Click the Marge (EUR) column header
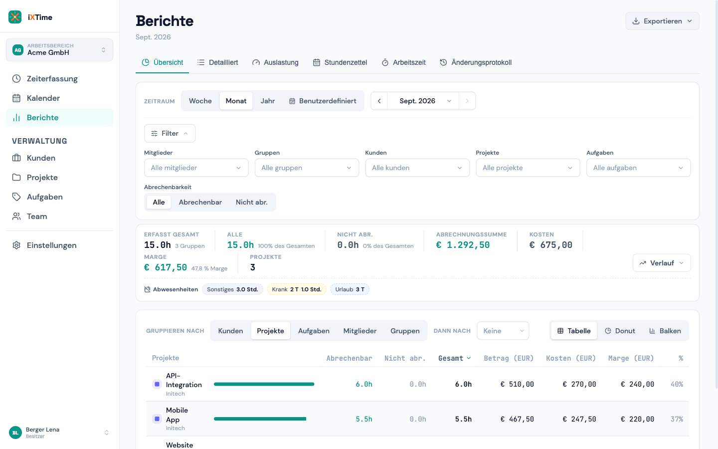This screenshot has height=449, width=718. pos(631,358)
